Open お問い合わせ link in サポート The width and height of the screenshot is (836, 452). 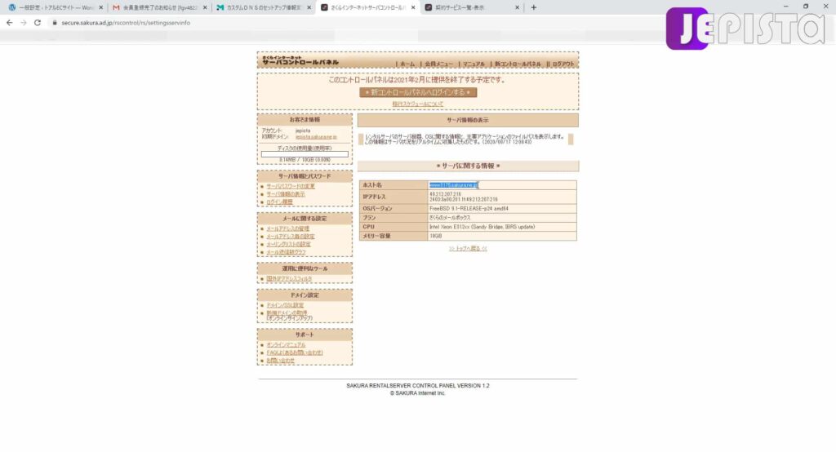281,361
